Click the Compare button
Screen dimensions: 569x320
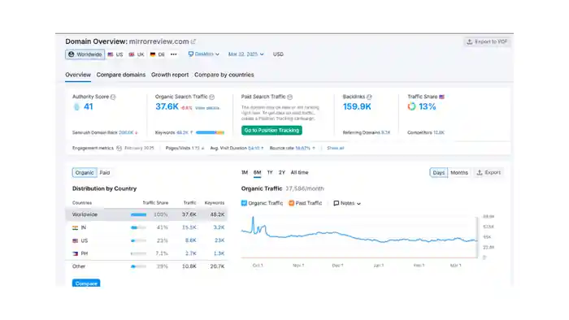tap(86, 283)
